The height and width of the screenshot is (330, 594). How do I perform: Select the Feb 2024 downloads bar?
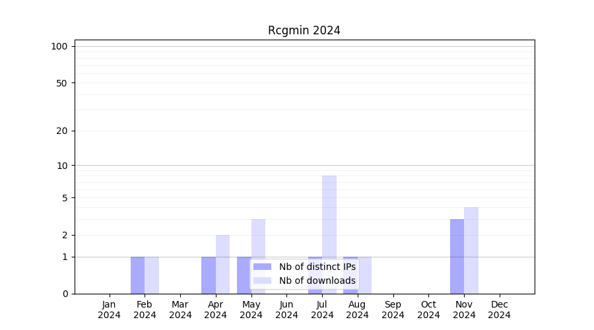(152, 275)
